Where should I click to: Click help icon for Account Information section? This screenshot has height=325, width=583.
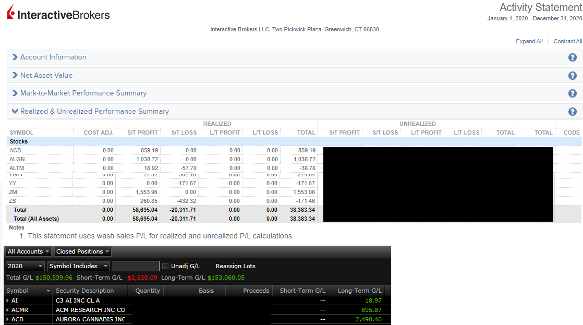tap(572, 57)
